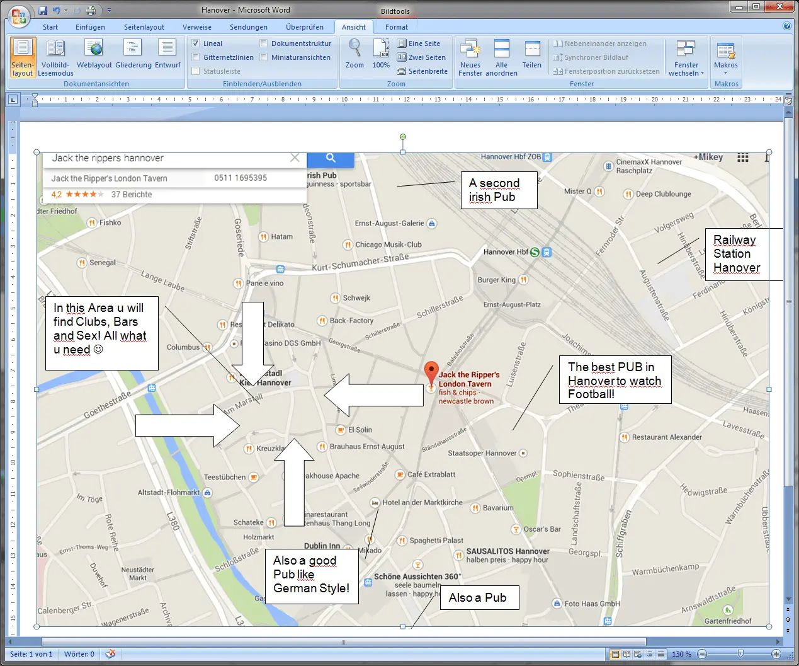Uncheck the Lineal checkbox

196,43
